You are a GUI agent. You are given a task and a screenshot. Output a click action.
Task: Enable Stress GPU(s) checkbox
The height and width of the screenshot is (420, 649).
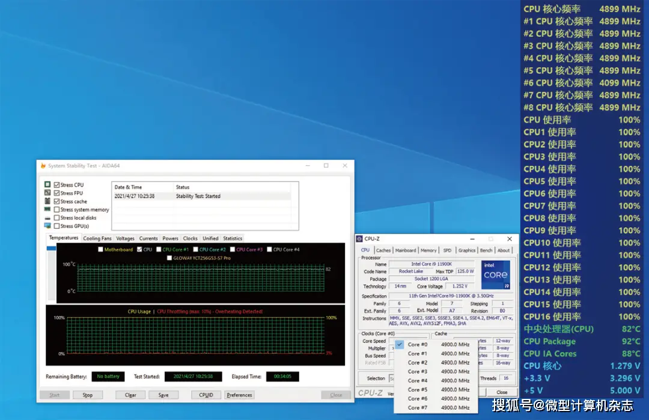(56, 226)
